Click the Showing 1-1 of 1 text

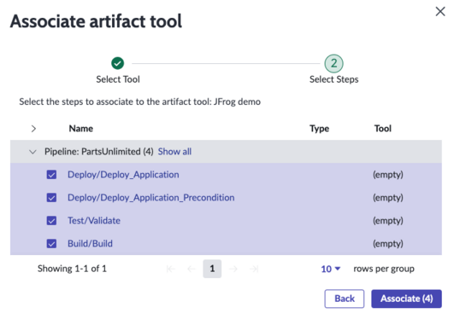tap(72, 269)
